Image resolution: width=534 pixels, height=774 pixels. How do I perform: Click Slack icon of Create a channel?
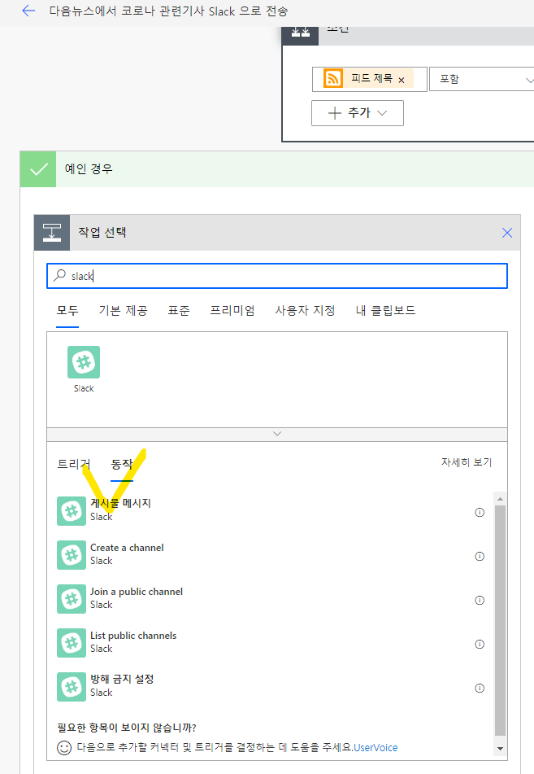tap(72, 555)
